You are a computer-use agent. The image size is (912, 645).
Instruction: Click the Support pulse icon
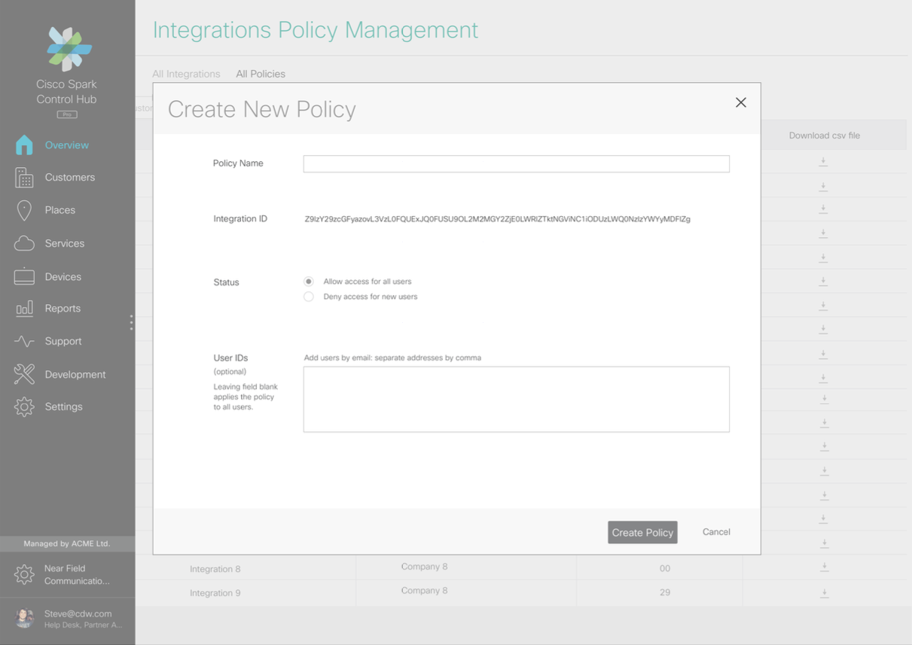[24, 341]
